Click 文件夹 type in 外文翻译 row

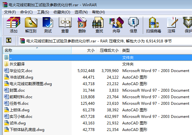pyautogui.click(x=128, y=64)
